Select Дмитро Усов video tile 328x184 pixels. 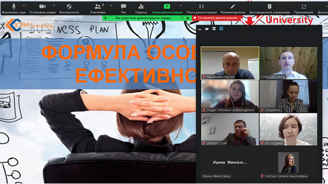[230, 130]
